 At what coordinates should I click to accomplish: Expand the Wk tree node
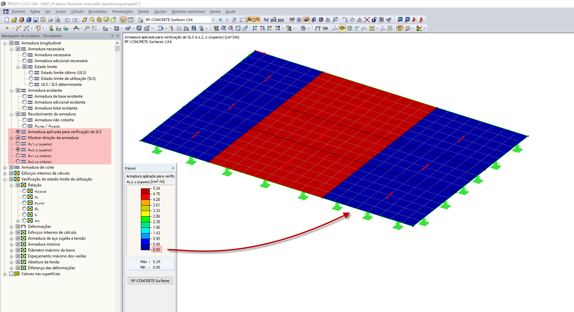(18, 221)
